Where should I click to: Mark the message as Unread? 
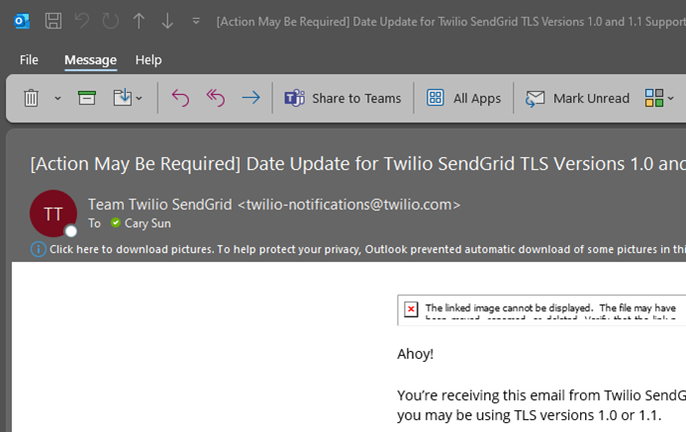[577, 98]
